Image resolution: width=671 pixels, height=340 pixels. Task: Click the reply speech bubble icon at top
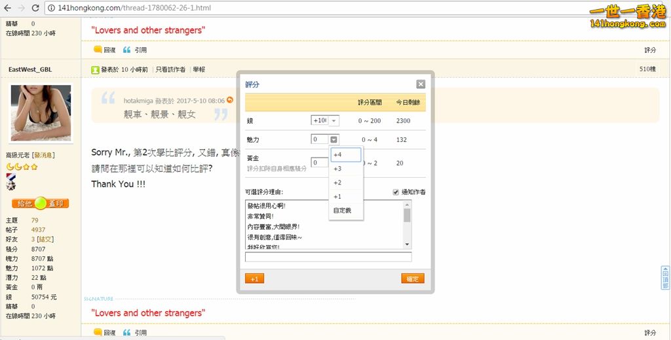click(98, 50)
